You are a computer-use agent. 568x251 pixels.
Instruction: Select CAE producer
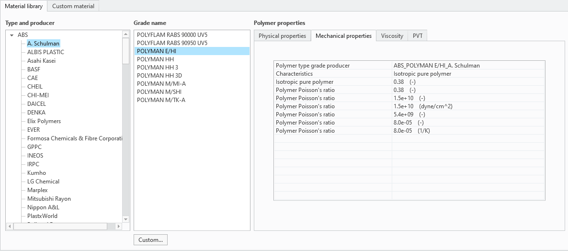coord(32,78)
